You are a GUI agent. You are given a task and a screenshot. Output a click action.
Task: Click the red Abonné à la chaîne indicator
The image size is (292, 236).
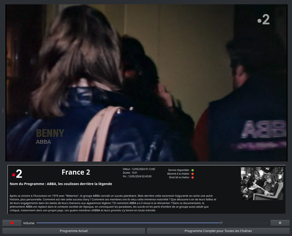[x=193, y=174]
